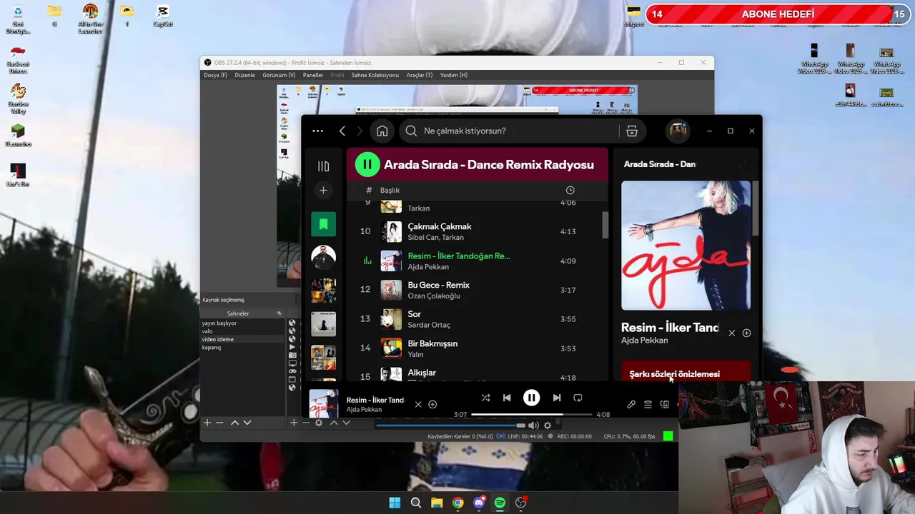
Task: Select the track Bu Gece - Remix
Action: click(477, 290)
